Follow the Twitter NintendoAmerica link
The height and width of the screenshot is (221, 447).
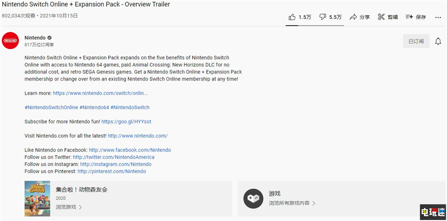114,157
